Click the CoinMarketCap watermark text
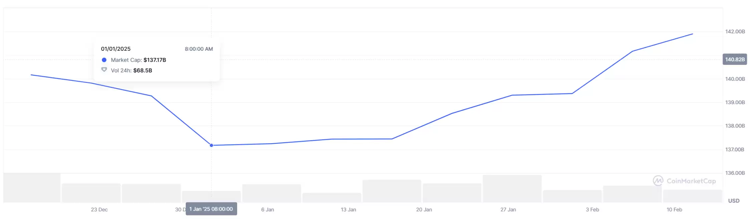This screenshot has height=221, width=752. (691, 181)
